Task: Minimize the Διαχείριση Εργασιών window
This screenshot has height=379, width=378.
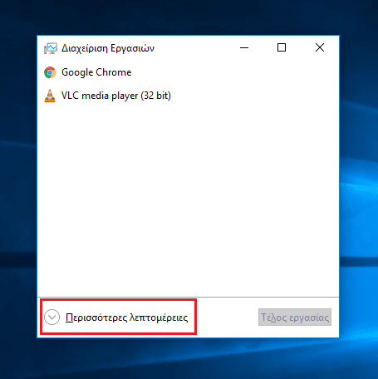Action: (244, 47)
